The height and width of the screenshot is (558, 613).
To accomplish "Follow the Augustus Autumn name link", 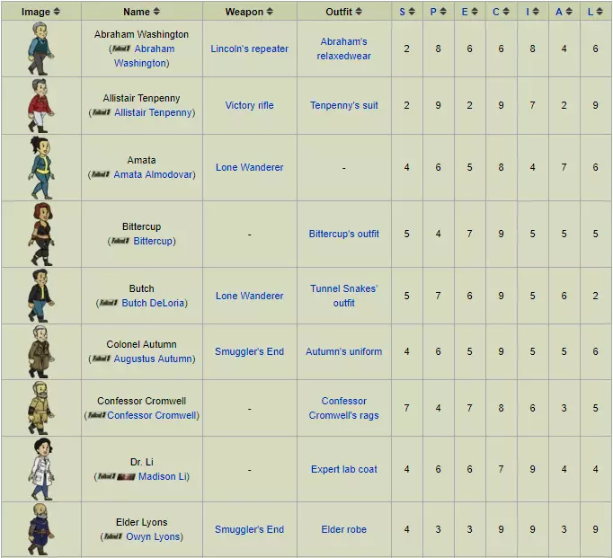I will (x=153, y=359).
